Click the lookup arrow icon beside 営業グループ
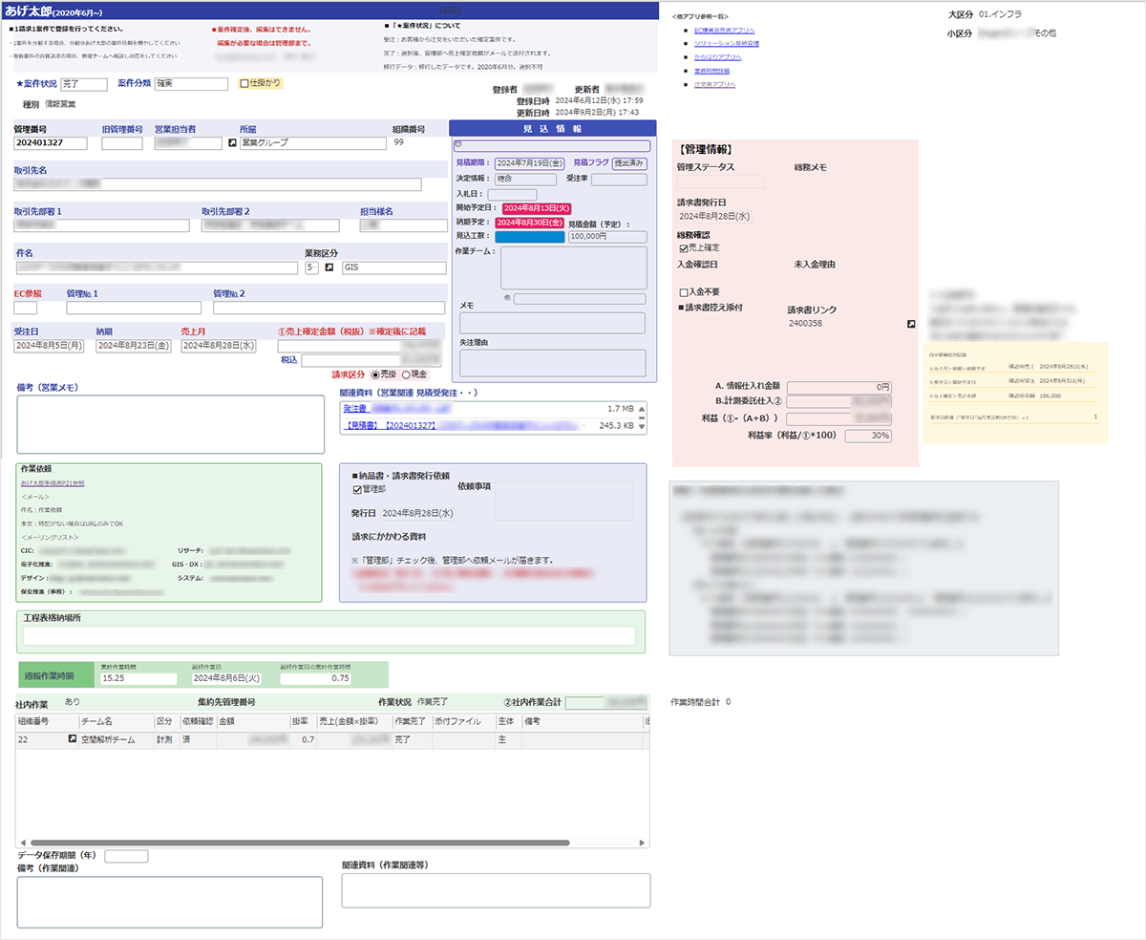Image resolution: width=1146 pixels, height=940 pixels. [230, 143]
